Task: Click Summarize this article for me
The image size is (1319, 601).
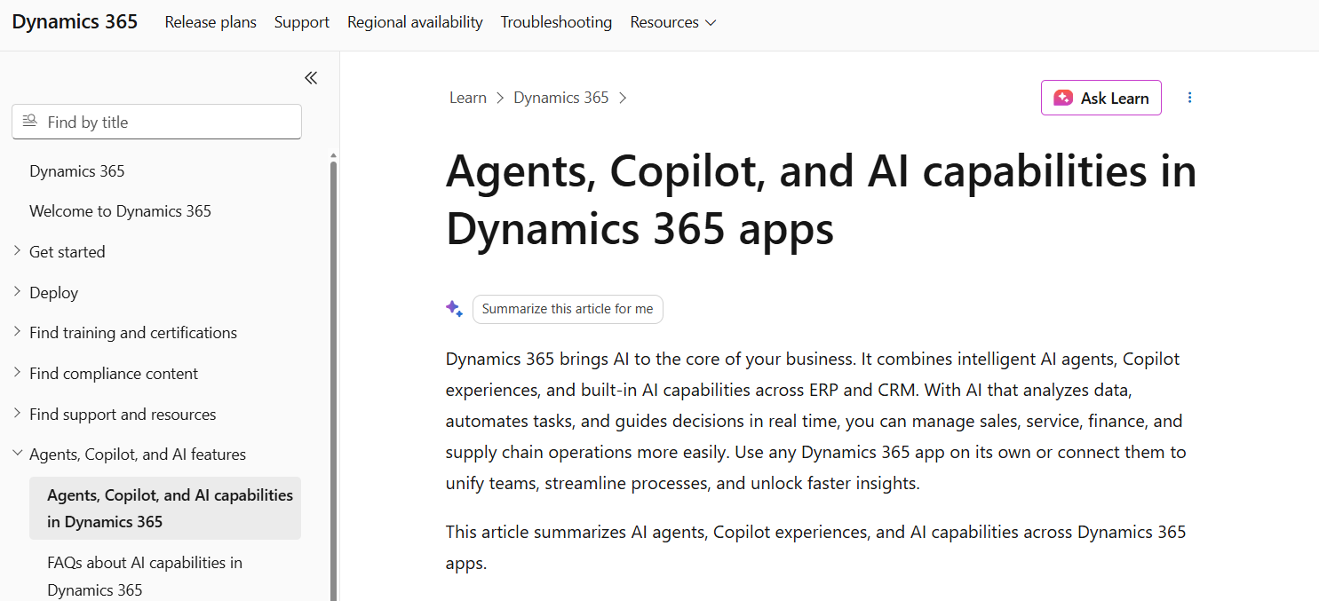Action: point(568,309)
